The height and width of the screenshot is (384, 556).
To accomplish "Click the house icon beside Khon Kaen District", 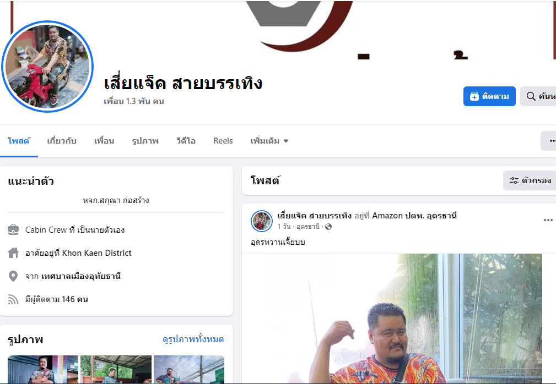I will (x=13, y=253).
